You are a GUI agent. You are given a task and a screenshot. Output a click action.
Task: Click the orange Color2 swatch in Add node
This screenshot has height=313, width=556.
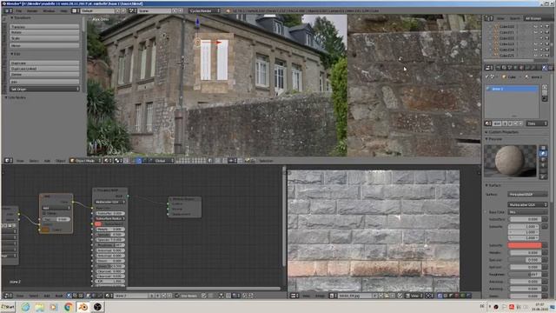point(45,230)
